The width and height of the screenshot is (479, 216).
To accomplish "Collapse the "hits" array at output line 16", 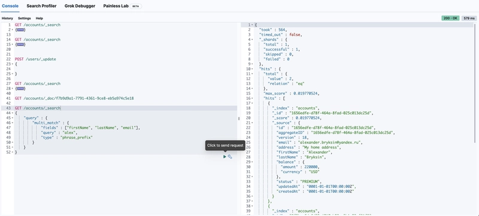I will point(252,98).
